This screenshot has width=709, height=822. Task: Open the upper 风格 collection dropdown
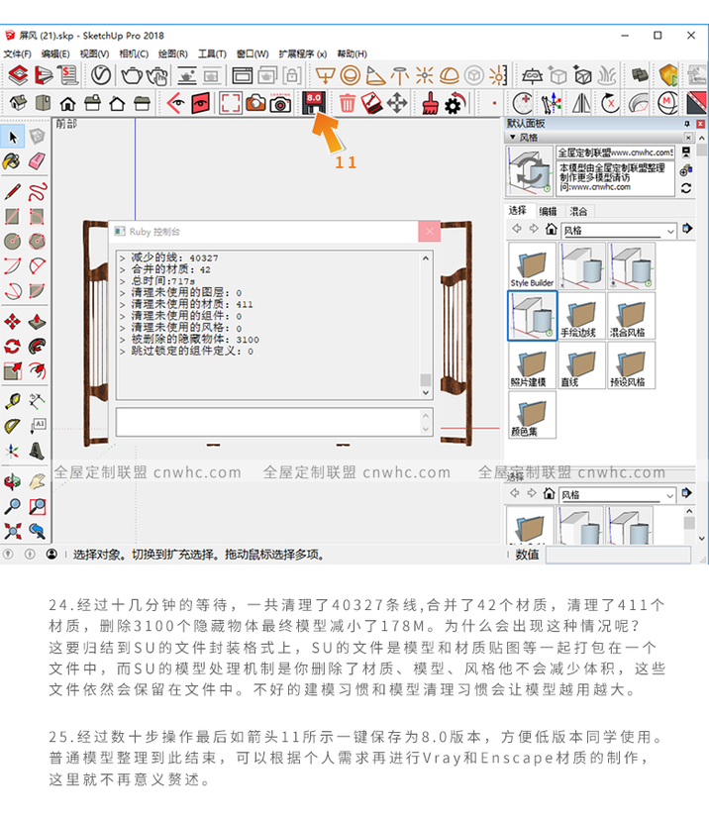tap(618, 231)
